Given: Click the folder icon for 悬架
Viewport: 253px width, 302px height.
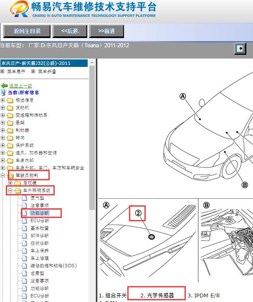Looking at the screenshot, I should point(10,123).
